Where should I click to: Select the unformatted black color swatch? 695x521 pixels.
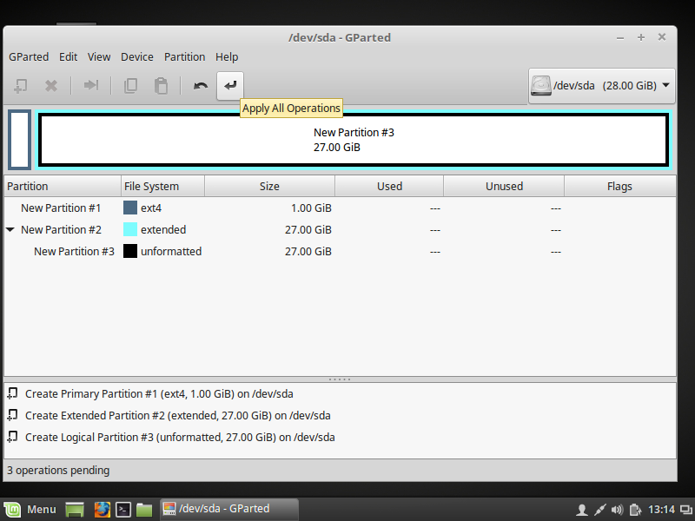(x=129, y=251)
